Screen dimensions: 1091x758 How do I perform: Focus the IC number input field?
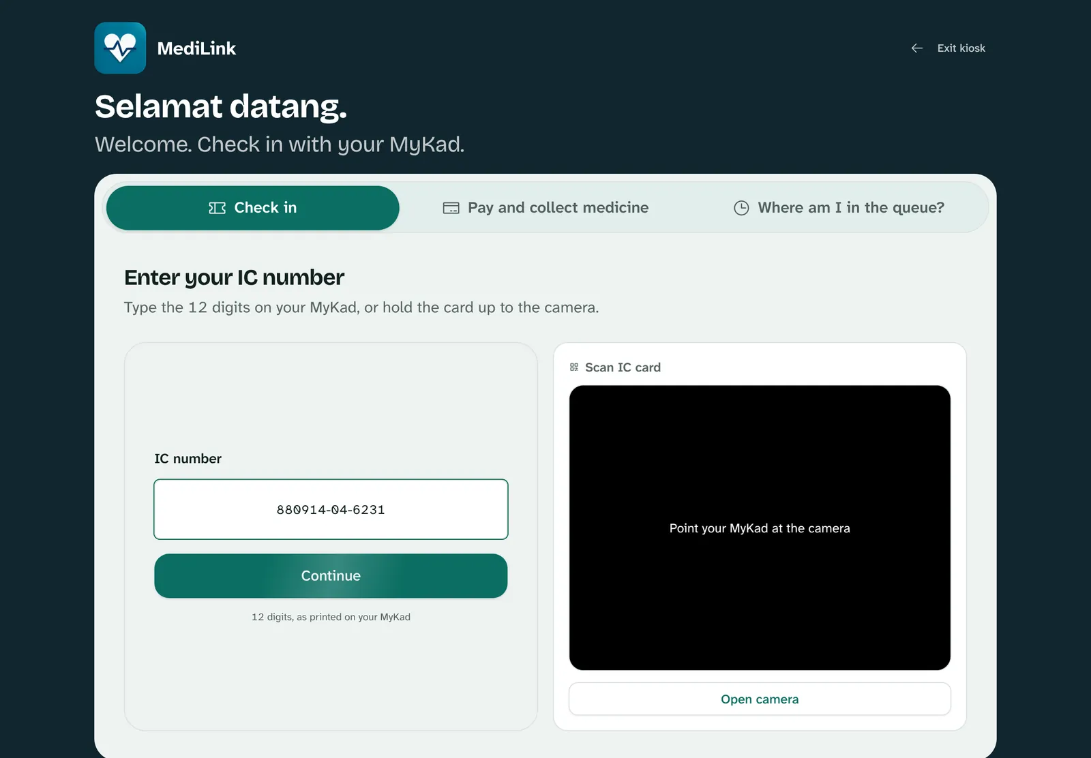click(331, 509)
